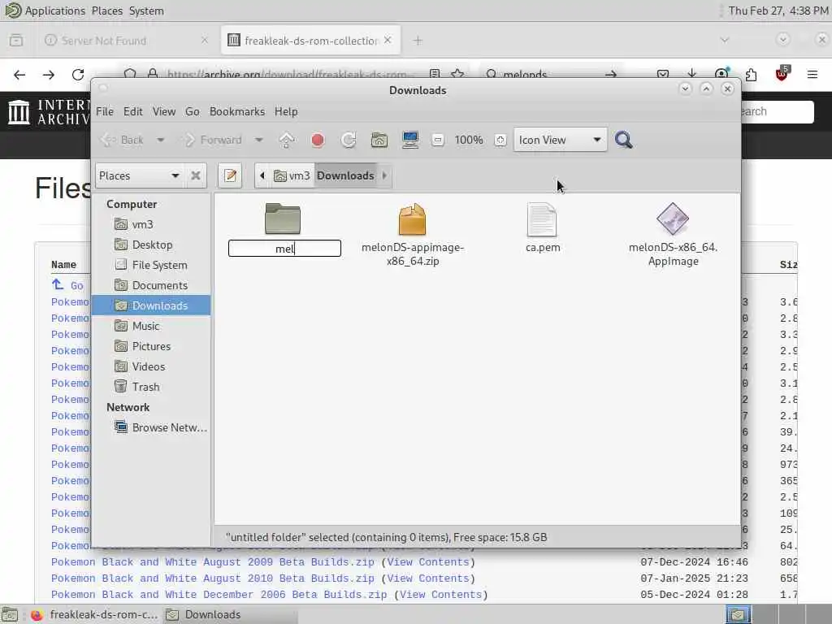Open the Places sidebar selector dropdown
The width and height of the screenshot is (832, 624).
click(140, 175)
